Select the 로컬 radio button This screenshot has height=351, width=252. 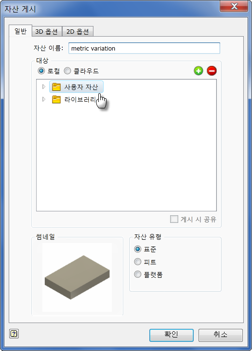(x=41, y=71)
